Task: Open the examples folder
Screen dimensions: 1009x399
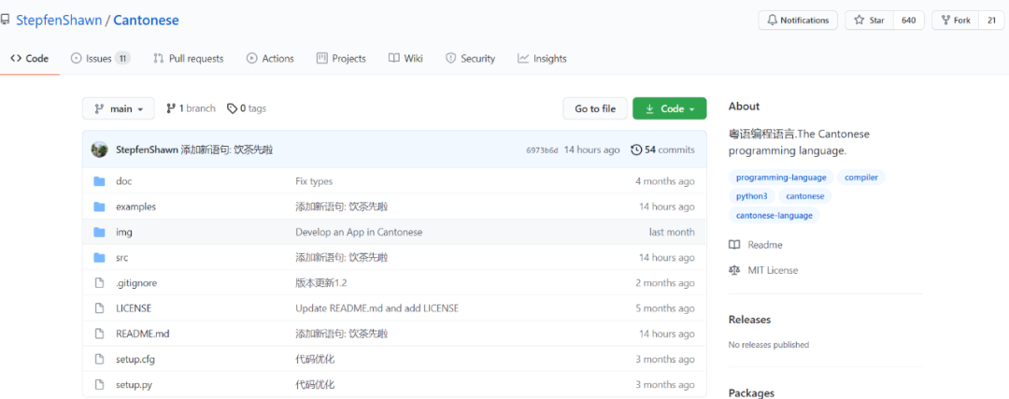Action: tap(135, 207)
